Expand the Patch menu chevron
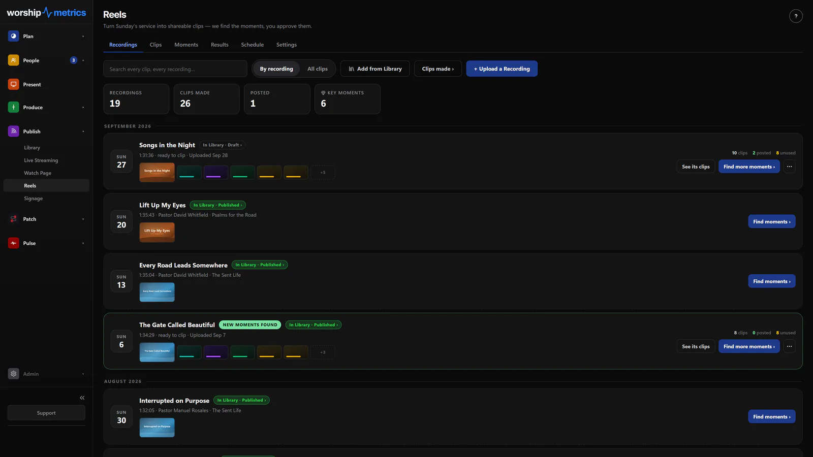Image resolution: width=813 pixels, height=457 pixels. (x=83, y=219)
